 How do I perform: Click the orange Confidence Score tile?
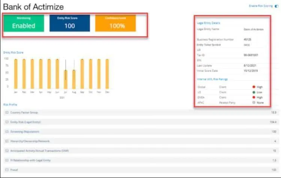coord(115,23)
